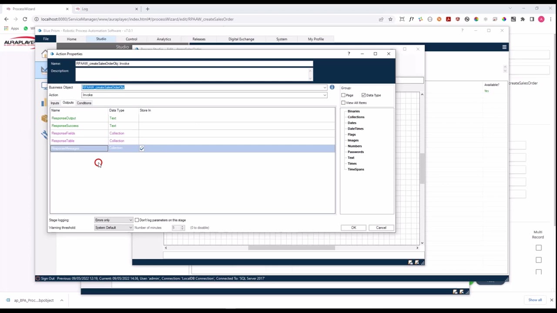557x313 pixels.
Task: Click the Name input field
Action: (x=194, y=63)
